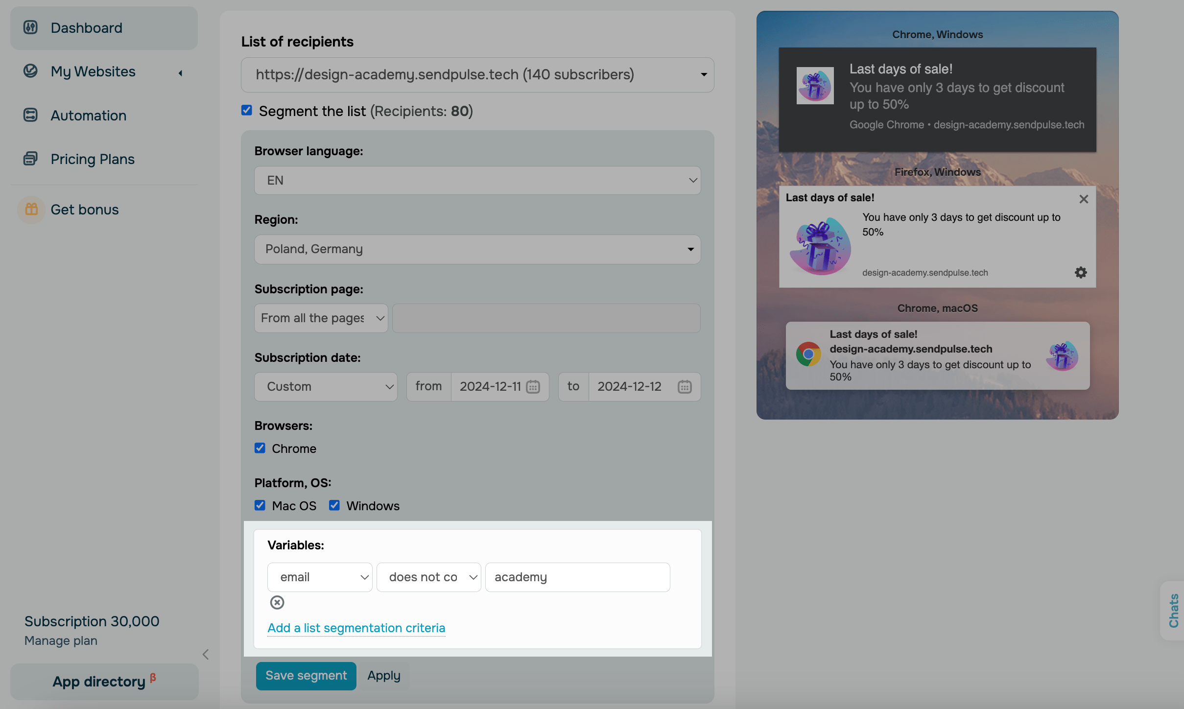Click the academy variable value field

click(x=577, y=577)
